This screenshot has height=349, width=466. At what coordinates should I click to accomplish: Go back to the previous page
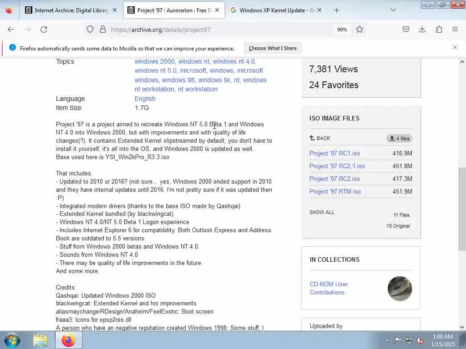11,30
